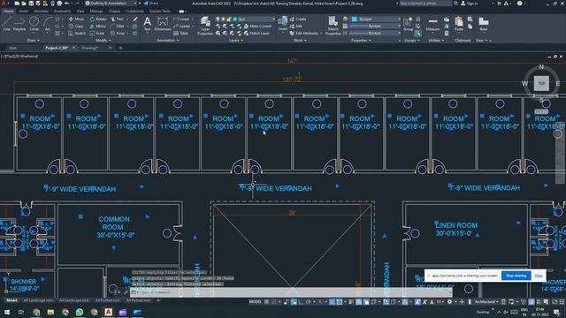
Task: Click the Share button
Action: point(151,4)
